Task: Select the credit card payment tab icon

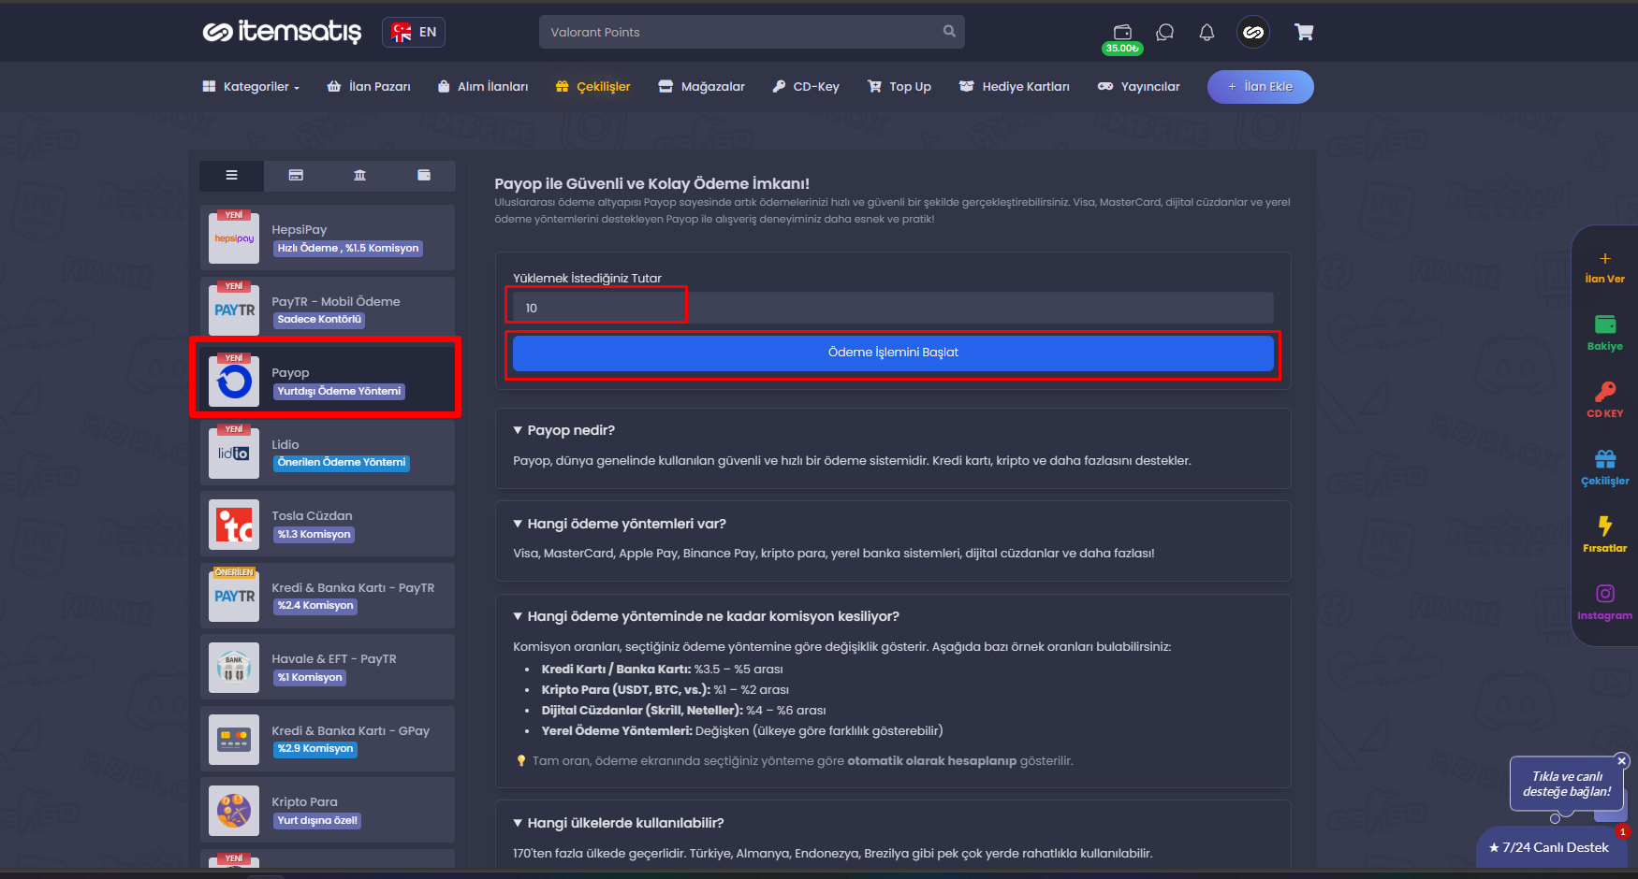Action: pos(296,175)
